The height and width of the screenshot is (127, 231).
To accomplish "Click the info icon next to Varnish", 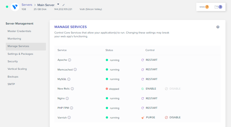I will [x=69, y=117].
